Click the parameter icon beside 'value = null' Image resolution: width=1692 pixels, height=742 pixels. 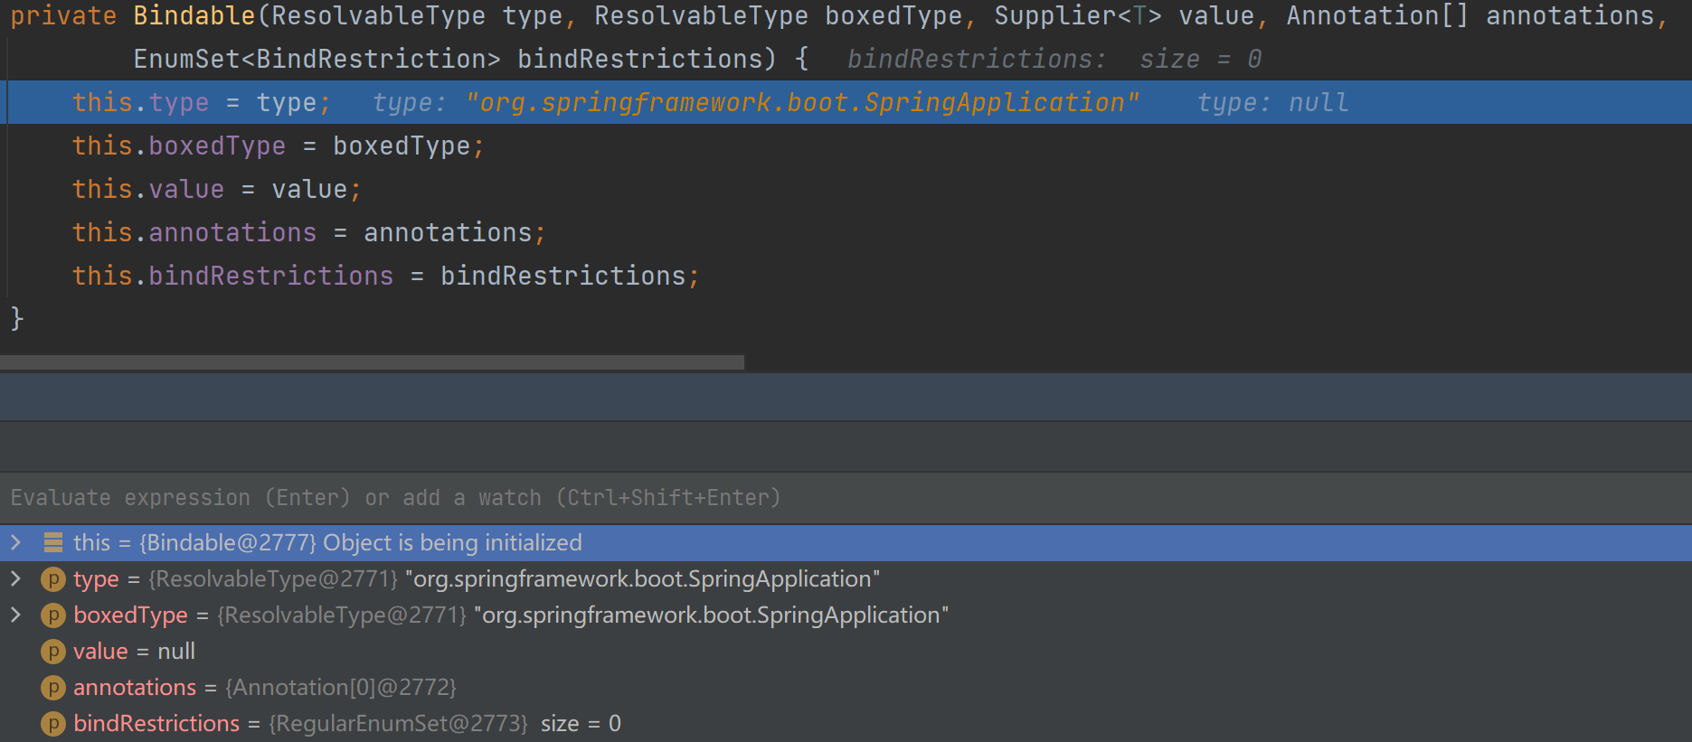53,652
